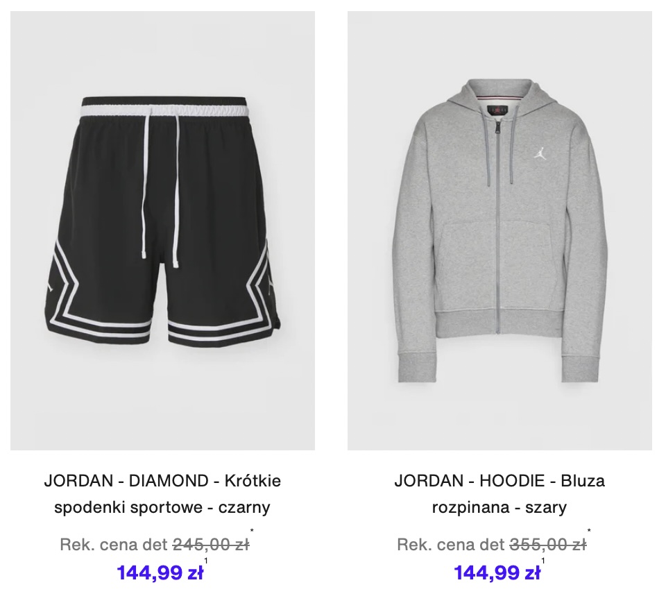Click the JORDAN - HOODIE title link
This screenshot has height=594, width=666.
pyautogui.click(x=499, y=493)
